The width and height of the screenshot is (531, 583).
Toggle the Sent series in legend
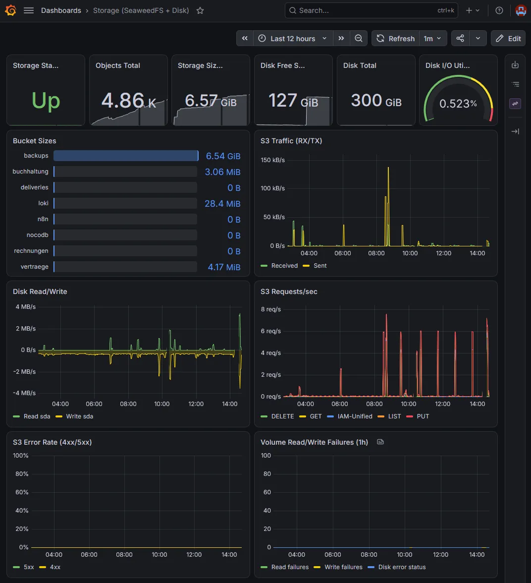pyautogui.click(x=320, y=266)
